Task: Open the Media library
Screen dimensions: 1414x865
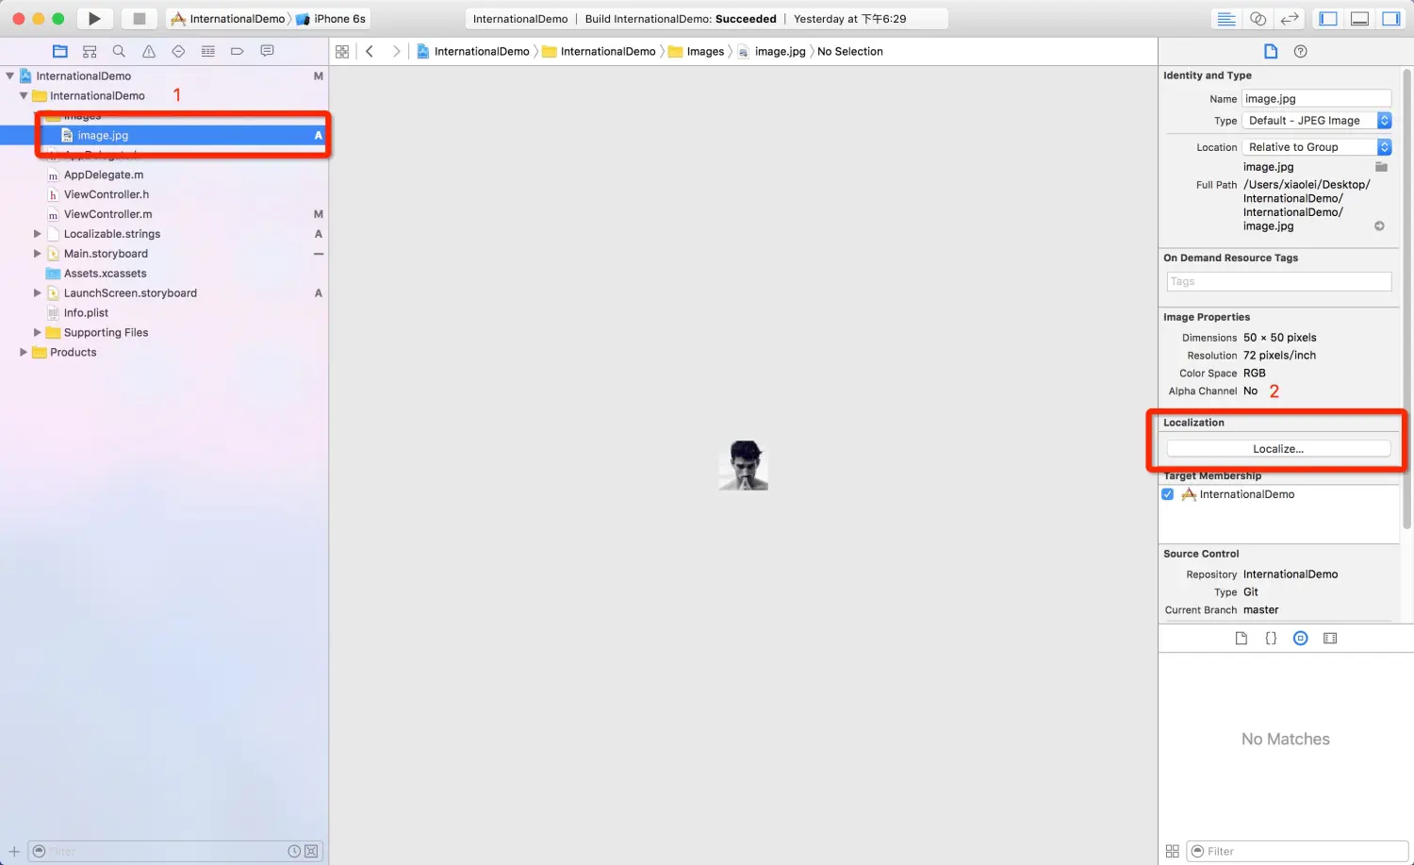Action: (1330, 639)
